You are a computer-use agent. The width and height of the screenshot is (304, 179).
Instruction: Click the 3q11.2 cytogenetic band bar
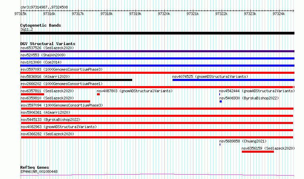click(x=157, y=33)
